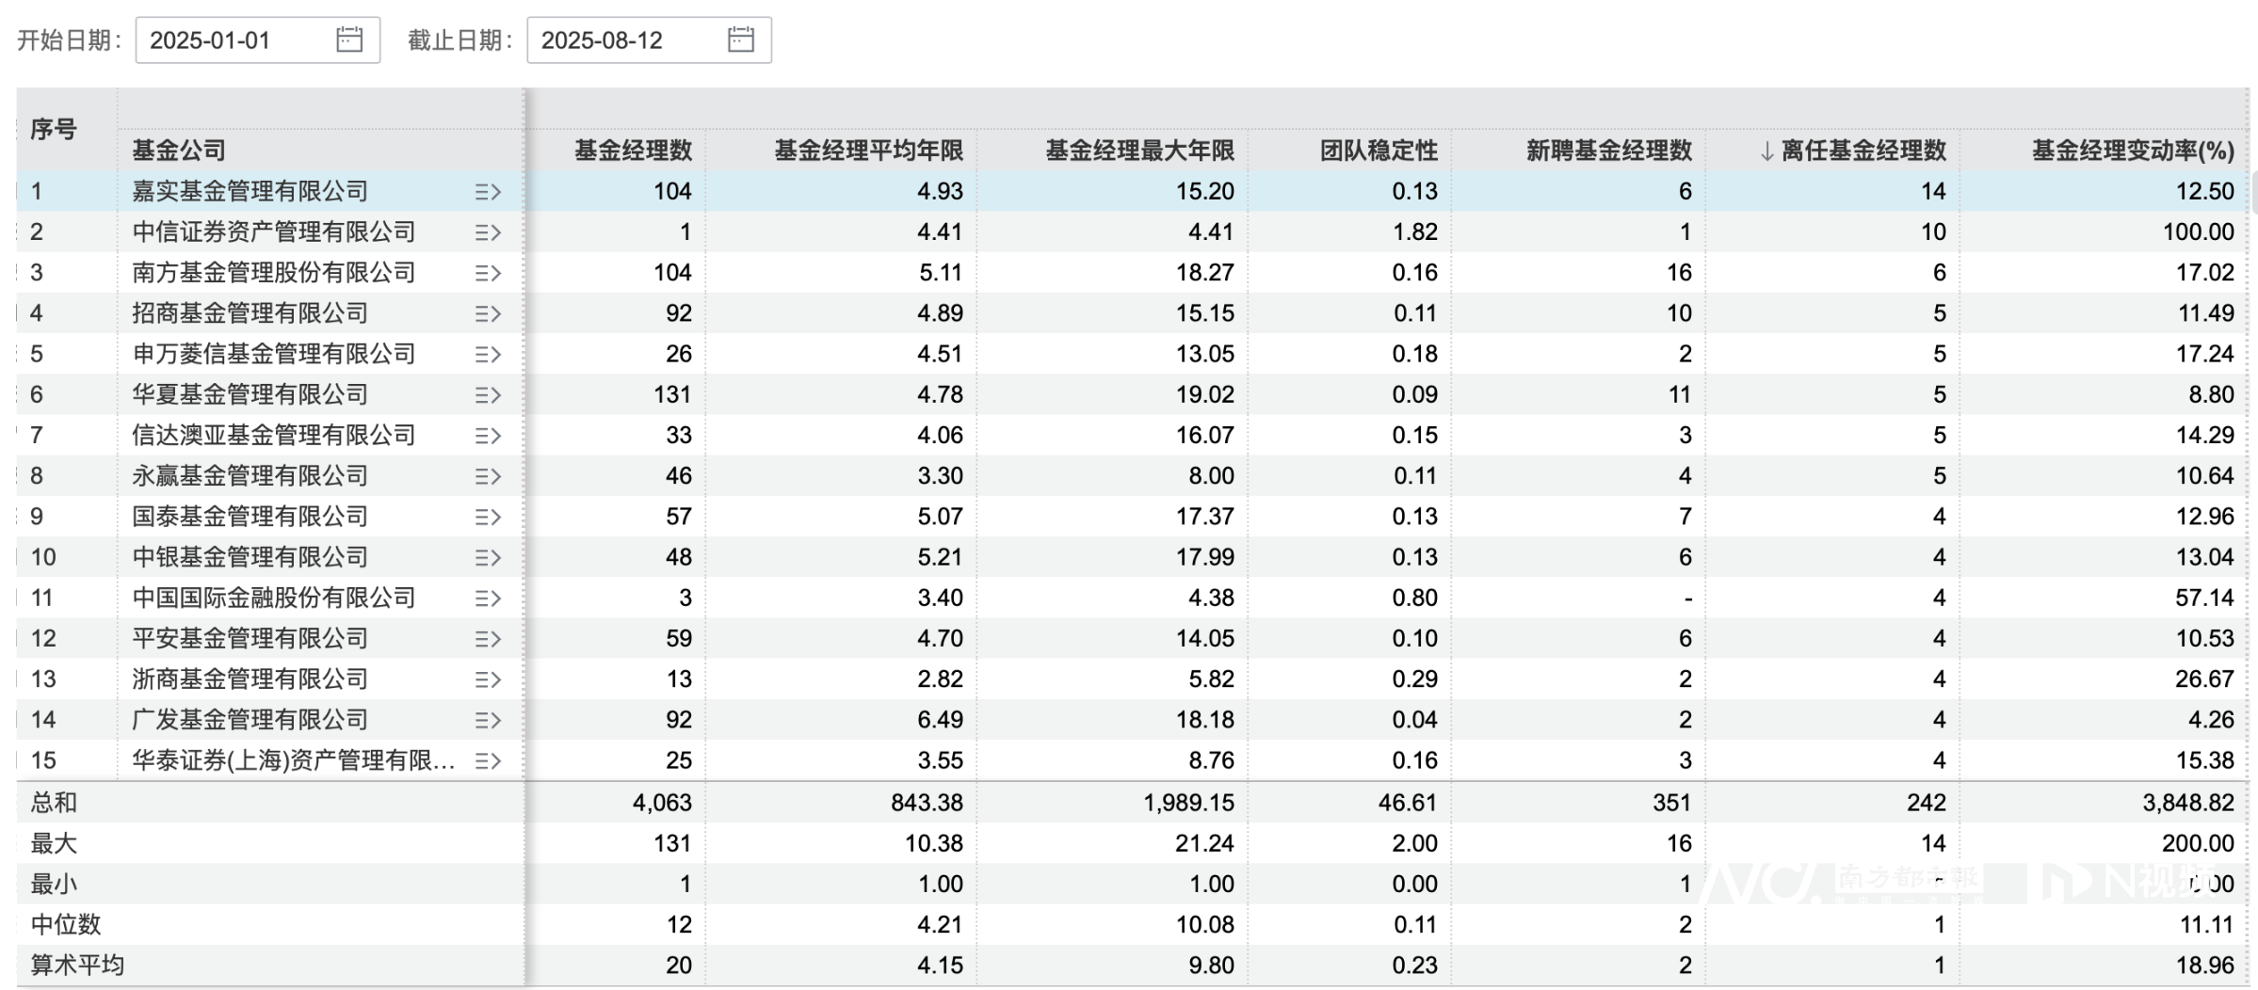Click the detail arrow icon for 嘉实基金管理有限公司
Image resolution: width=2258 pixels, height=990 pixels.
click(487, 192)
